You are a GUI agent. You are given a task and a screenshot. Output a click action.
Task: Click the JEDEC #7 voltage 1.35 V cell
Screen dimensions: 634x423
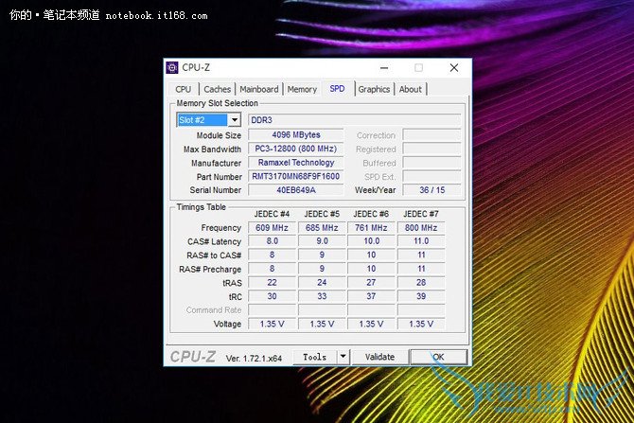[x=421, y=324]
